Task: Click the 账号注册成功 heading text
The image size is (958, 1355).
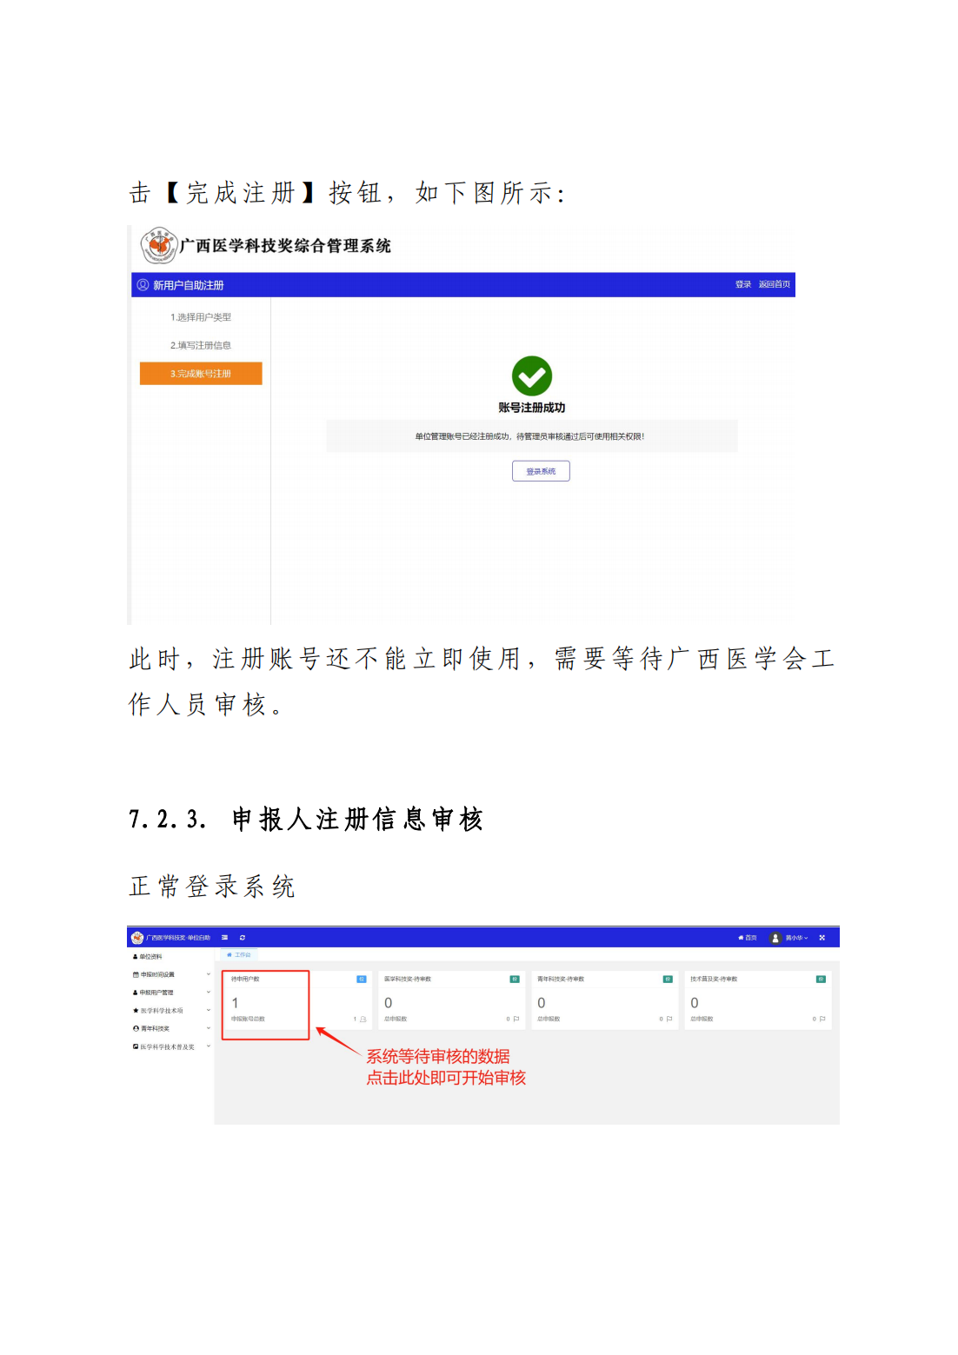Action: (532, 408)
